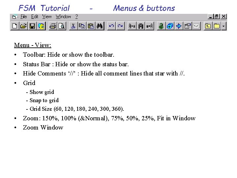The width and height of the screenshot is (237, 178).
Task: Click the small-a to large-A font icon
Action: 149,26
